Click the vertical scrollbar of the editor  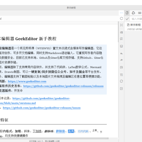pos(118,32)
